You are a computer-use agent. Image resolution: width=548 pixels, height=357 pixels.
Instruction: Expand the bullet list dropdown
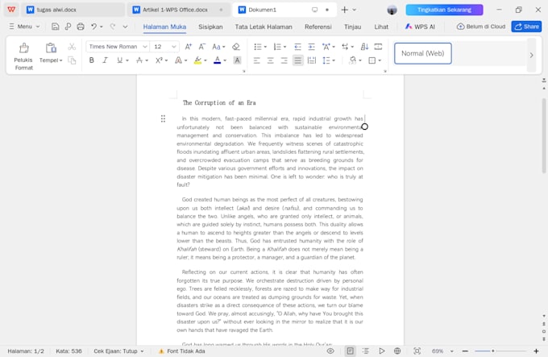pyautogui.click(x=265, y=47)
